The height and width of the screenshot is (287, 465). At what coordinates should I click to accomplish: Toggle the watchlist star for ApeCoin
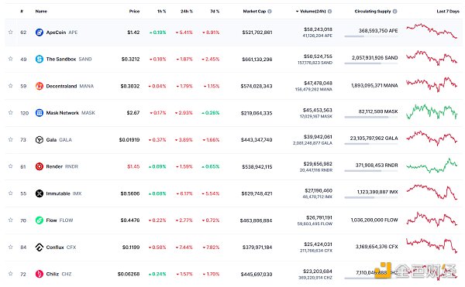point(11,32)
